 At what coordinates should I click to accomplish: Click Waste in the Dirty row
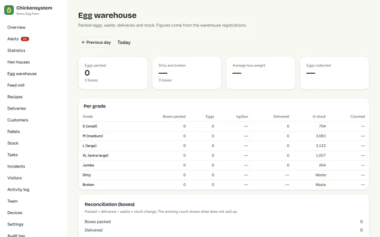point(320,175)
